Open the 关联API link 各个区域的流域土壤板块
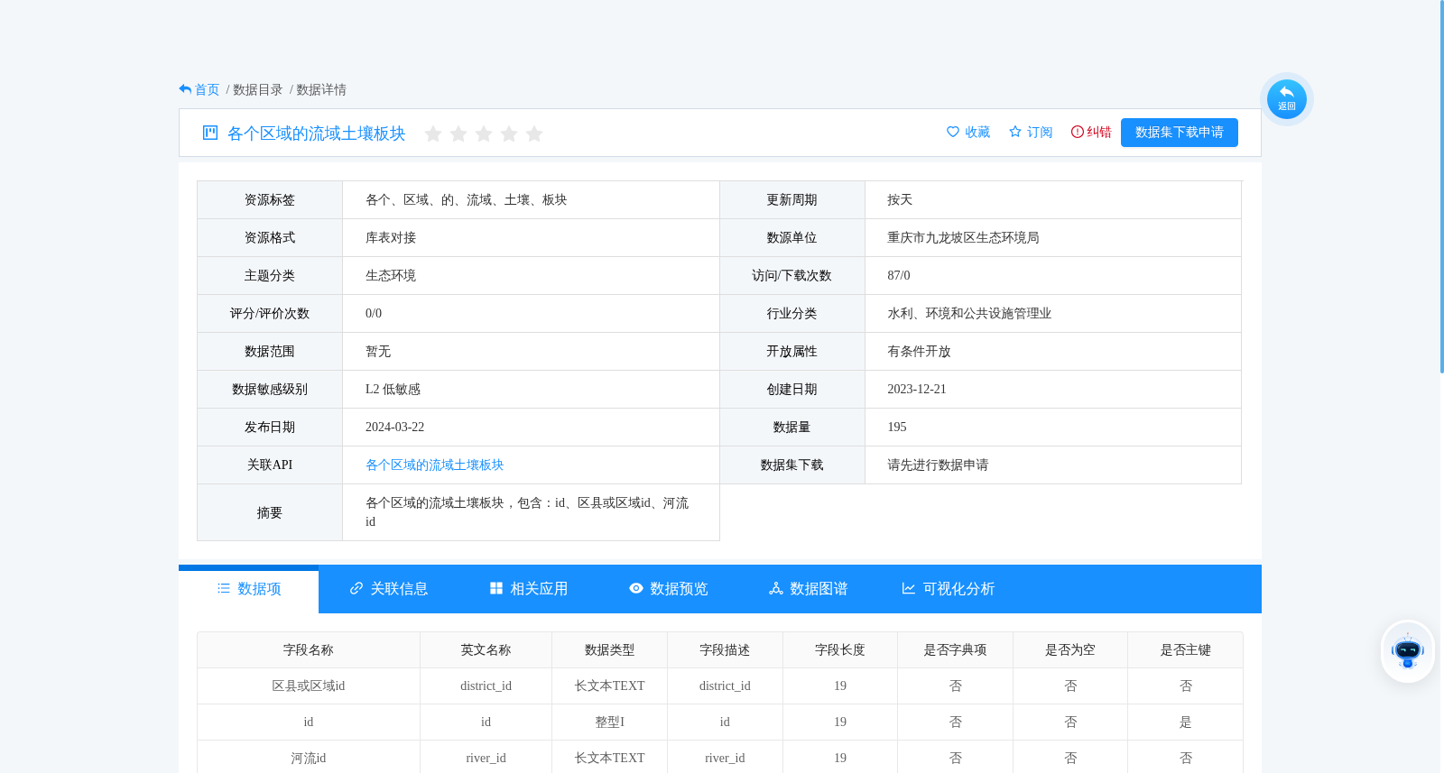The height and width of the screenshot is (773, 1444). 434,465
